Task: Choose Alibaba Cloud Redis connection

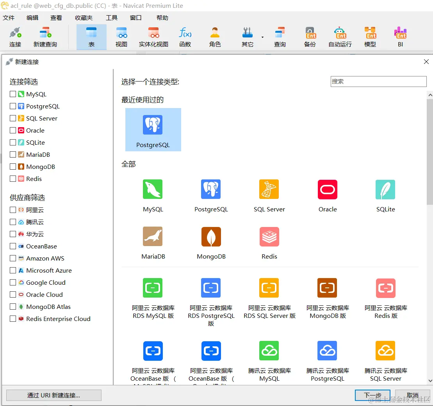Action: pos(385,299)
